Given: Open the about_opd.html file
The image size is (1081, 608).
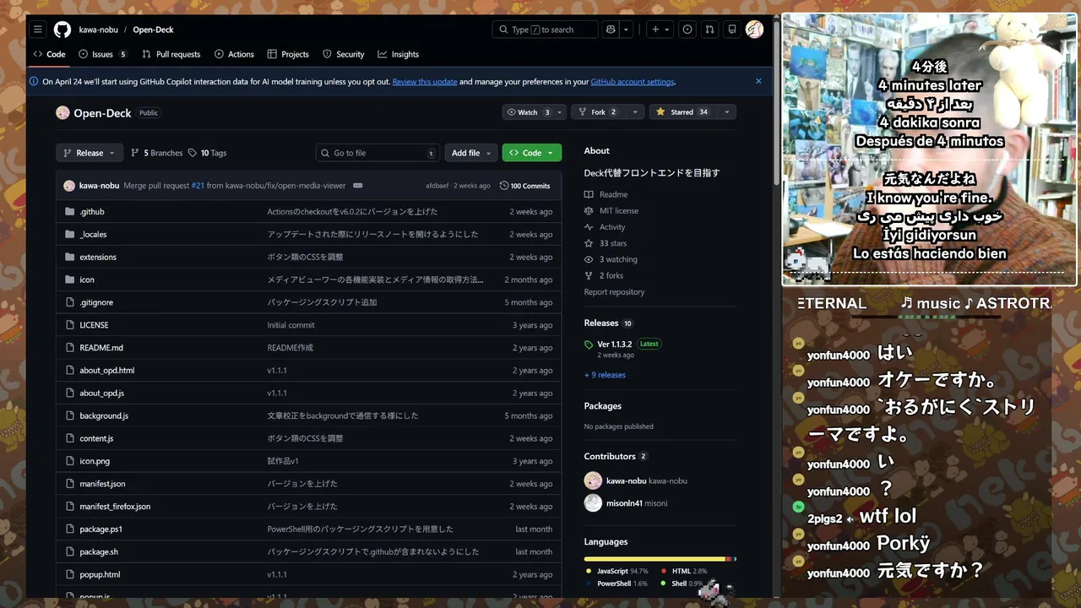Looking at the screenshot, I should pyautogui.click(x=107, y=371).
